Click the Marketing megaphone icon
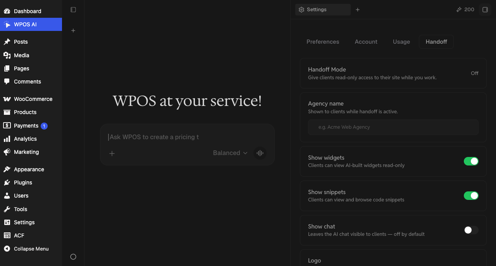Screen dimensions: 496x266 [7, 152]
